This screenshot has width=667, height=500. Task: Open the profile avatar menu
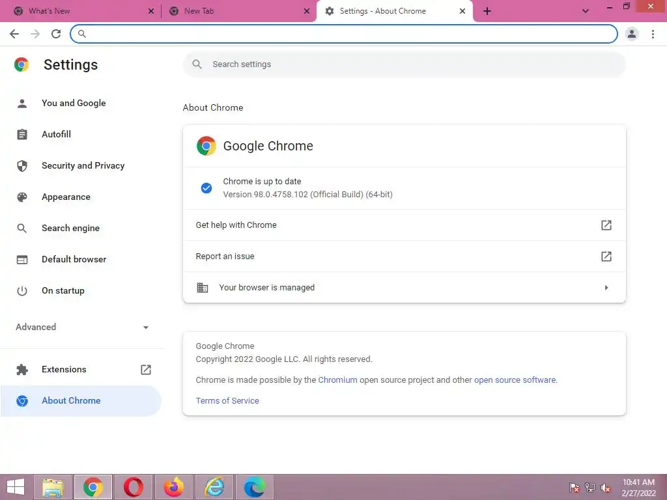[632, 34]
